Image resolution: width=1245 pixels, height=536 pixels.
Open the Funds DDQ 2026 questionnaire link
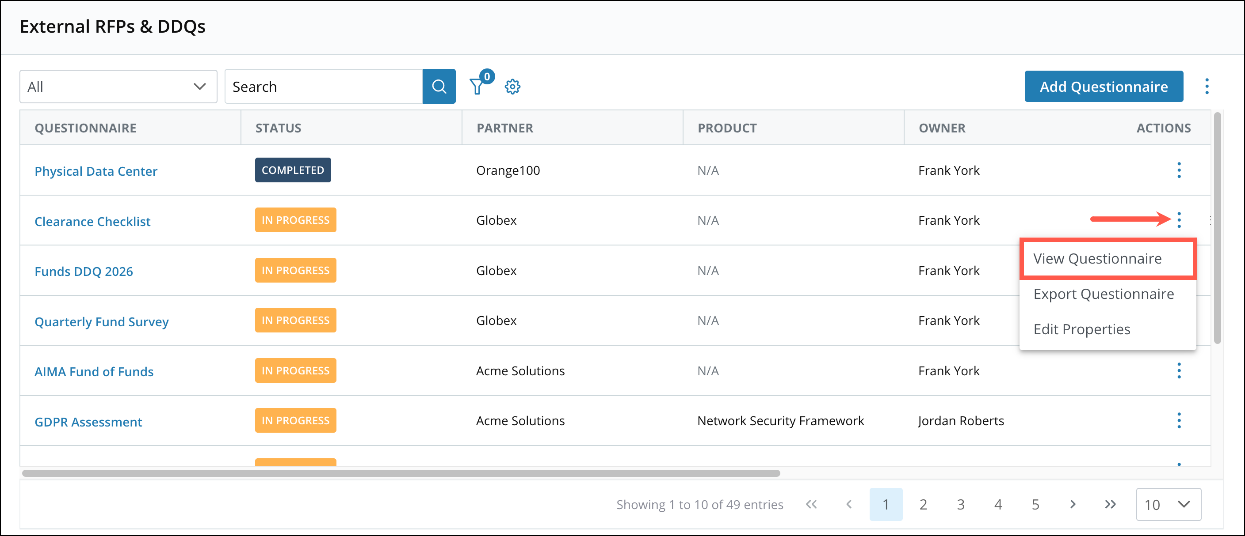(x=84, y=271)
